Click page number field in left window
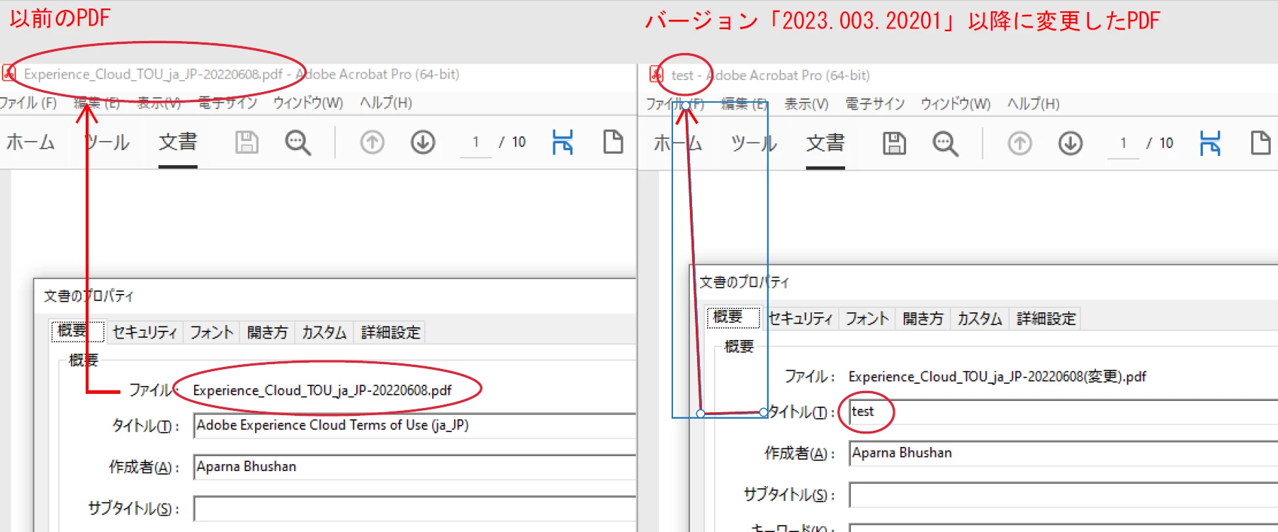 click(x=476, y=142)
